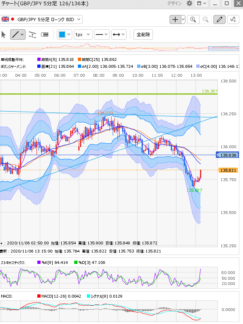Click the 期間A[5] 135.818 legend text
The height and width of the screenshot is (324, 243).
(57, 60)
